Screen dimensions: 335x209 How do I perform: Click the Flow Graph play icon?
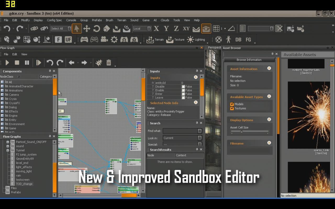pos(7,63)
